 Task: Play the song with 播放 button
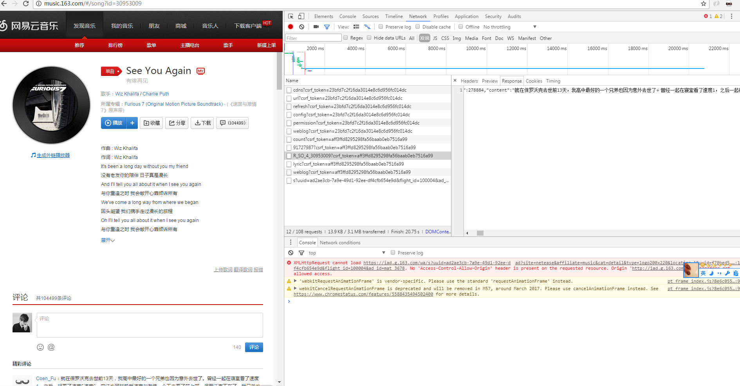pos(114,123)
